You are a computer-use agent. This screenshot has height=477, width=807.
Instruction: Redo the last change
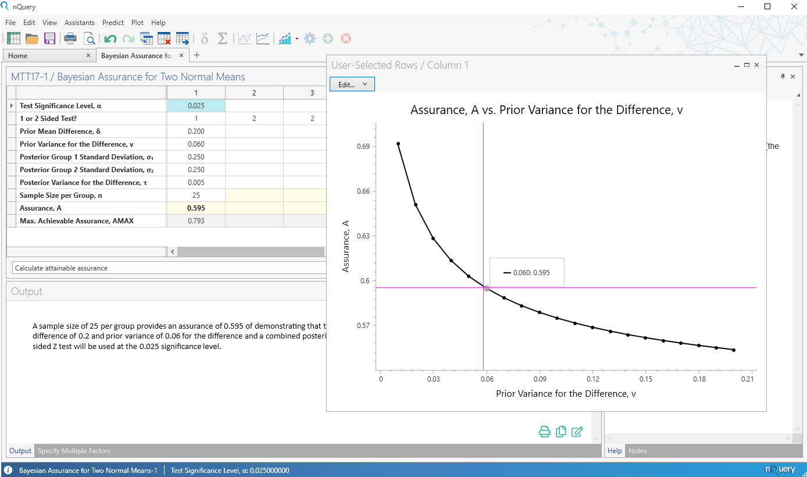(x=128, y=38)
